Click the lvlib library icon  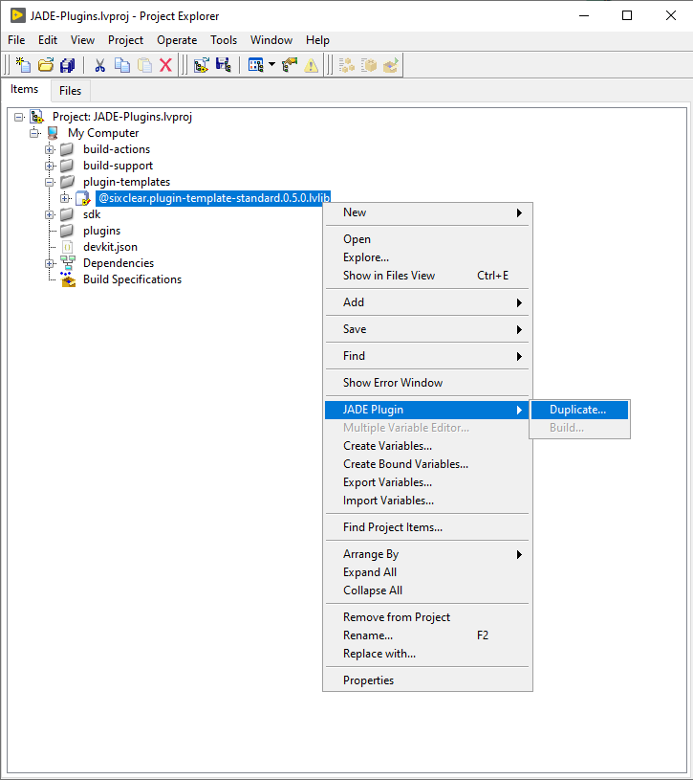[83, 198]
